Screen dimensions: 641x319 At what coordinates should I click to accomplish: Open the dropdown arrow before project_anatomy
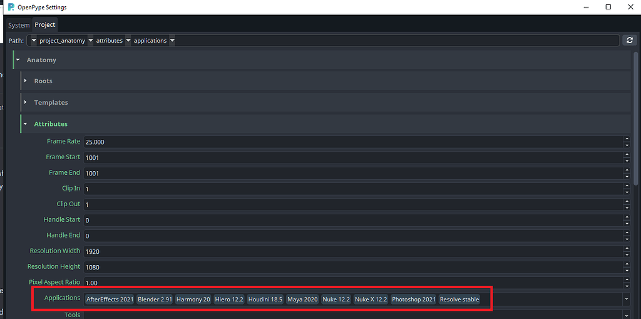pyautogui.click(x=33, y=41)
